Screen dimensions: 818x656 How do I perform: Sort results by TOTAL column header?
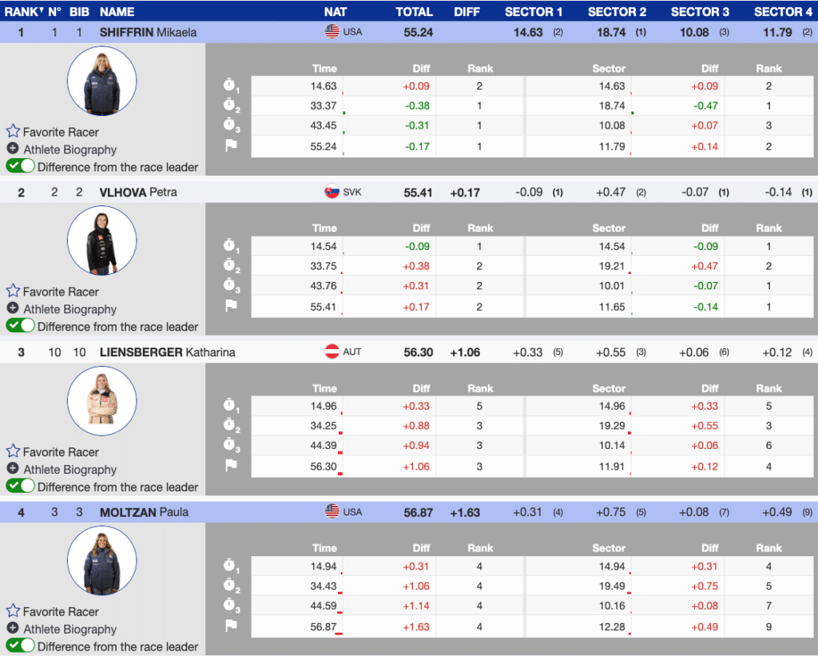coord(414,12)
